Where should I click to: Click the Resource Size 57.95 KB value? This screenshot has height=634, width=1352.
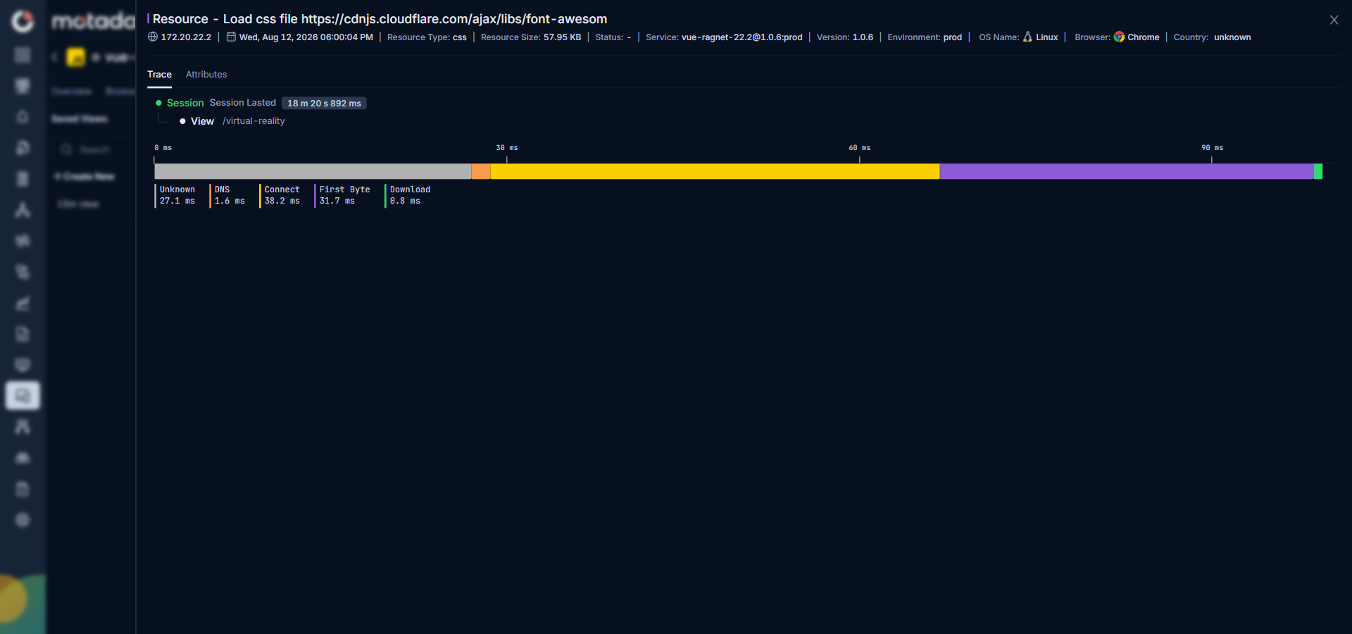coord(562,37)
